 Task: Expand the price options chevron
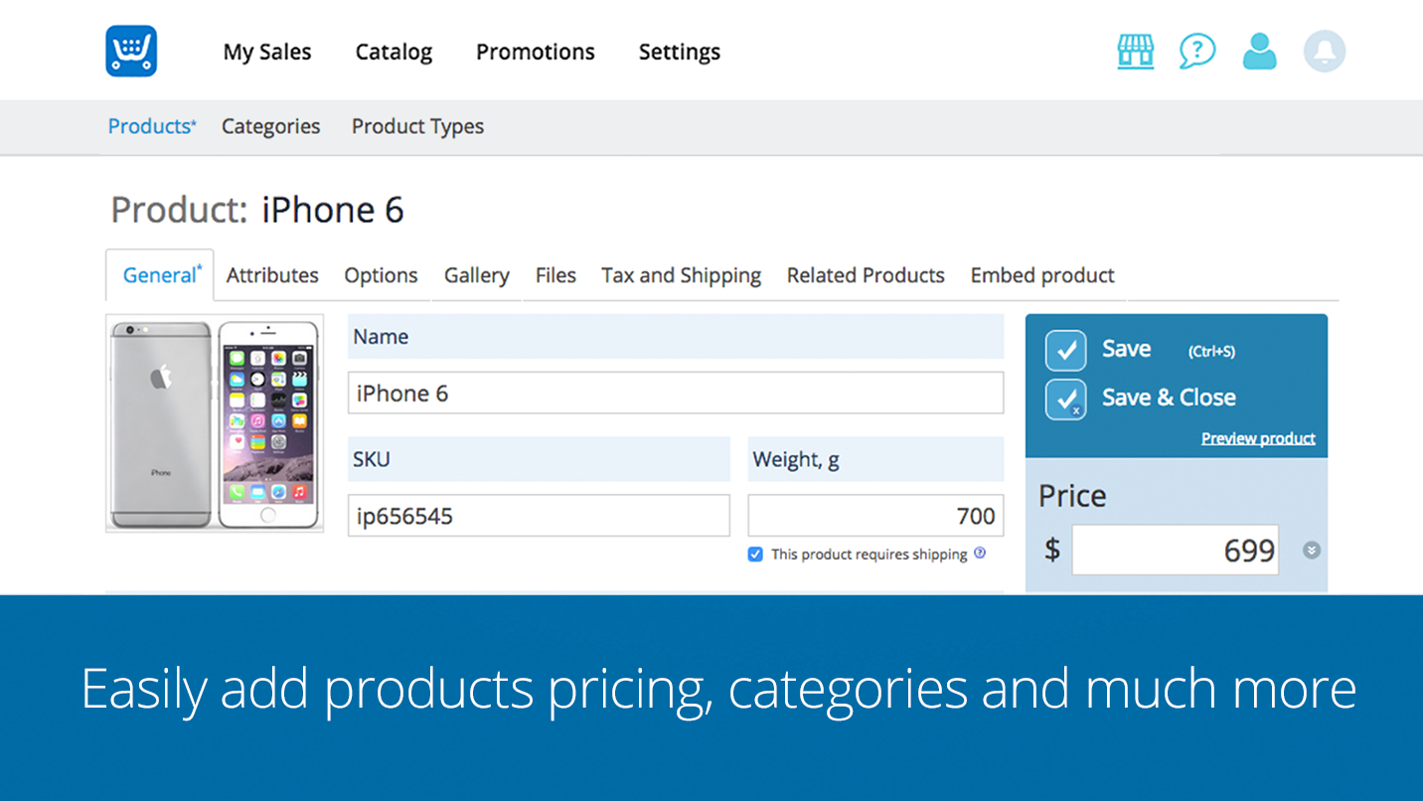click(x=1312, y=549)
